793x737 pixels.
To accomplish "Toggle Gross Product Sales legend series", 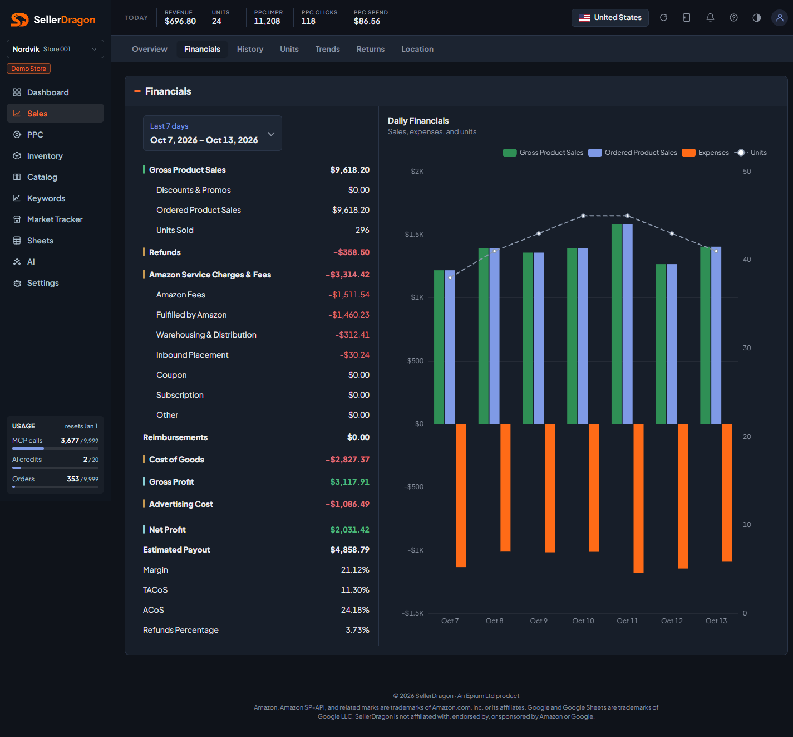I will pyautogui.click(x=543, y=153).
